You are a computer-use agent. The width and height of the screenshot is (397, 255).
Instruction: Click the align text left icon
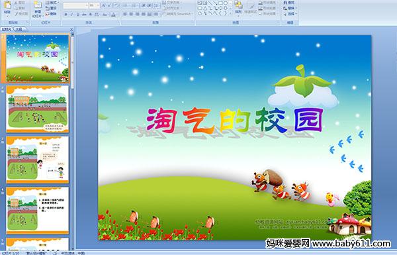(125, 14)
